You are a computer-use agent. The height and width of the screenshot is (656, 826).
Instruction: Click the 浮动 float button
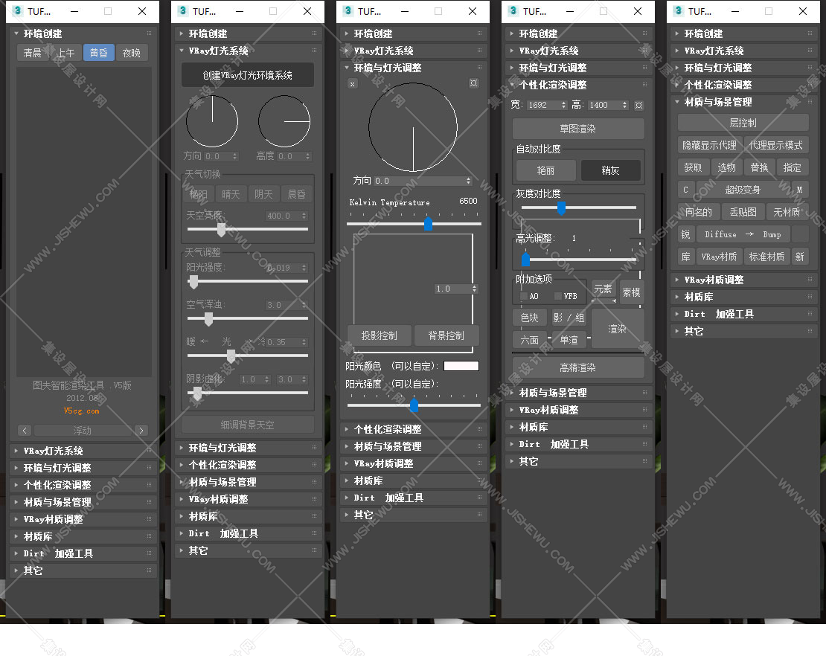tap(83, 430)
